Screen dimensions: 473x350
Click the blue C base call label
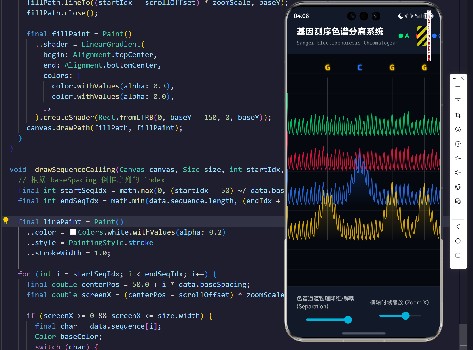click(360, 68)
